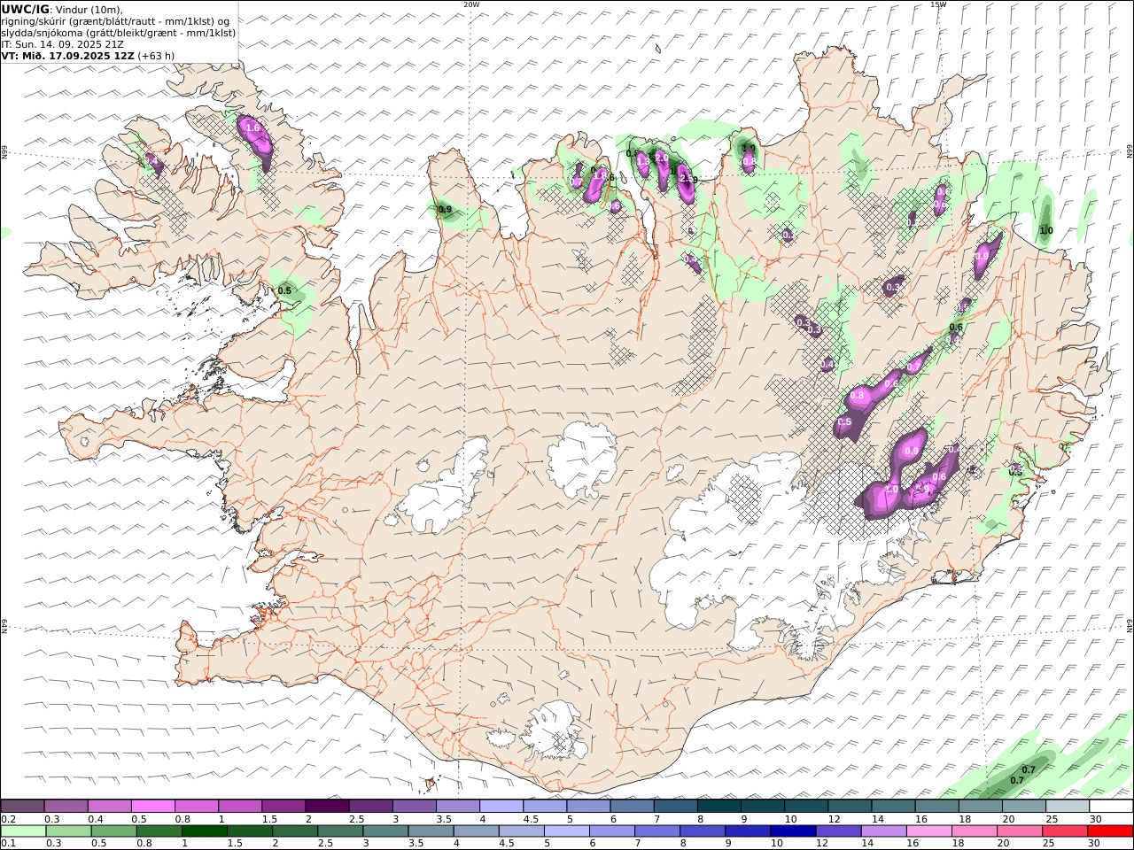Viewport: 1134px width, 850px height.
Task: Pick the upper scale swatch starting at 0.2
Action: (x=22, y=806)
